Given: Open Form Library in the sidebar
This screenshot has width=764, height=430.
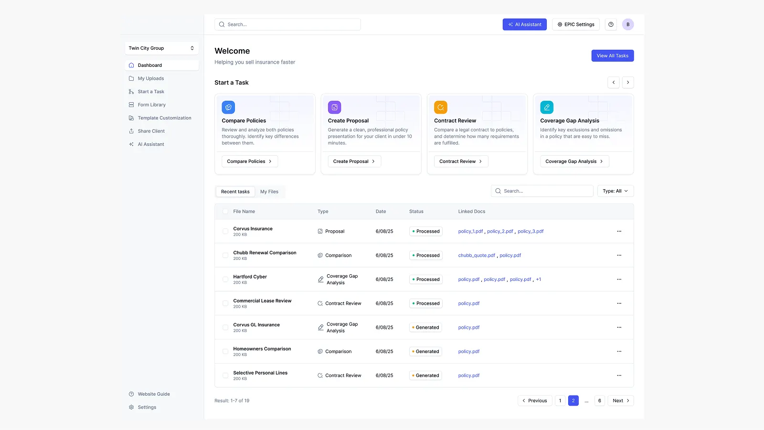Looking at the screenshot, I should (x=162, y=105).
